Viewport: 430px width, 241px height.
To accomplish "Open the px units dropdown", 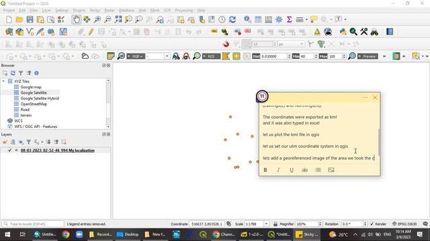I will (302, 44).
